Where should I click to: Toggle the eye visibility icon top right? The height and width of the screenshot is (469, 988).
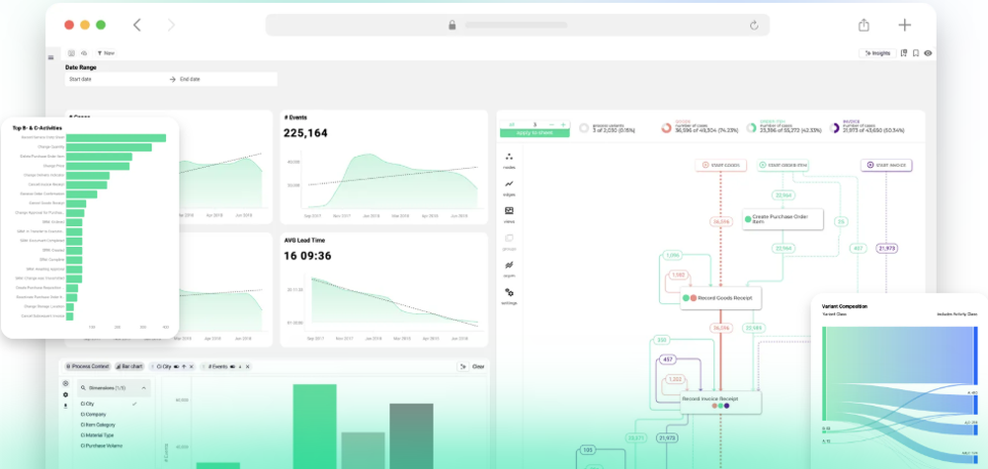pyautogui.click(x=928, y=53)
